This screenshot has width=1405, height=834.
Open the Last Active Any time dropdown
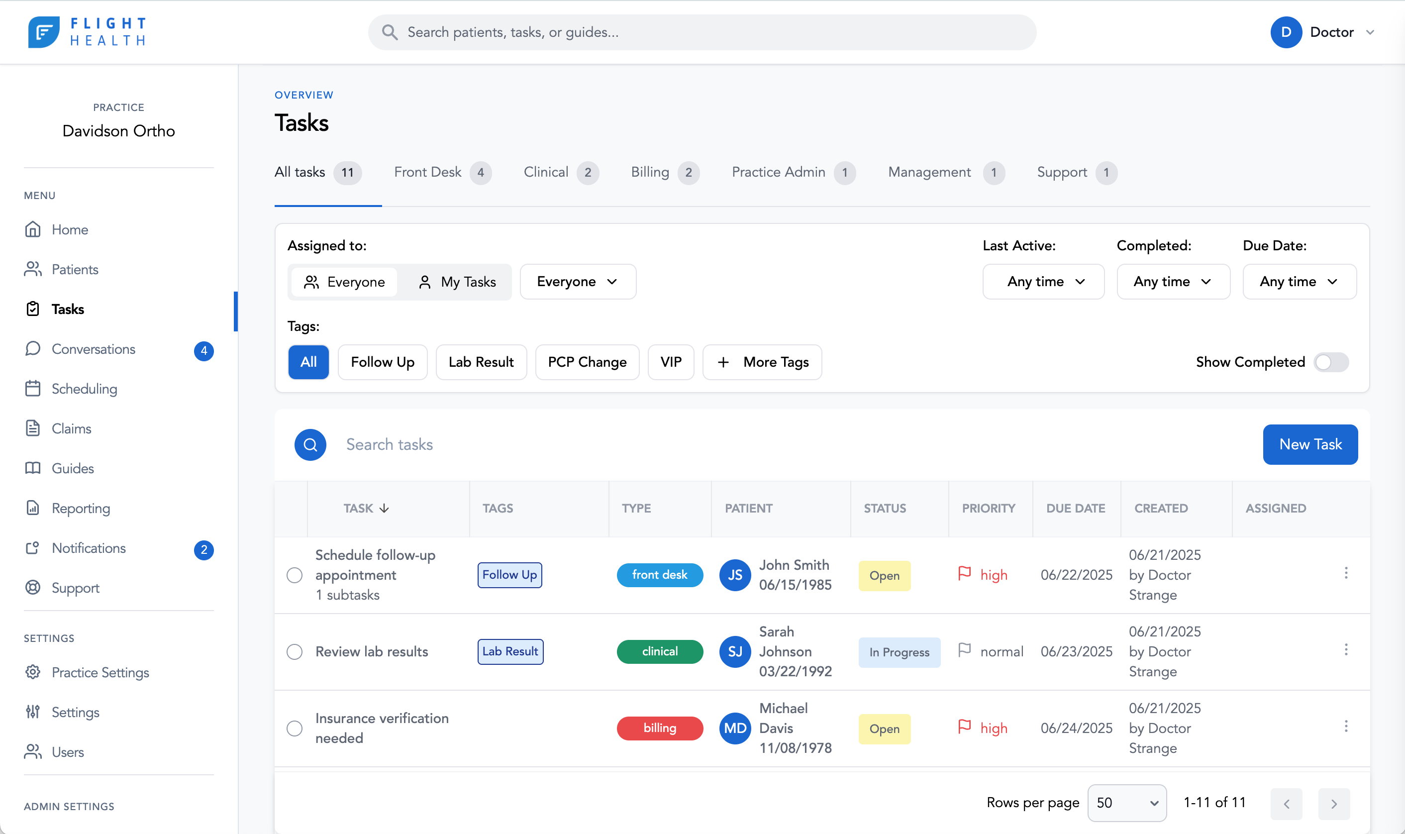tap(1043, 282)
